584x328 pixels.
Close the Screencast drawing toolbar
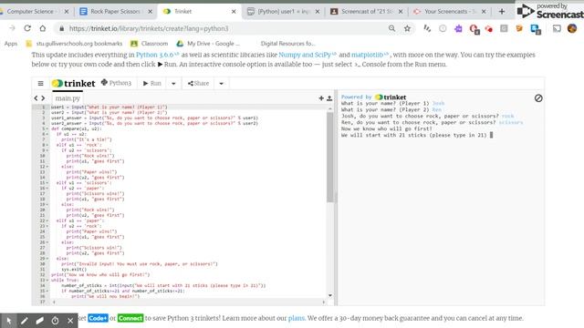(70, 320)
